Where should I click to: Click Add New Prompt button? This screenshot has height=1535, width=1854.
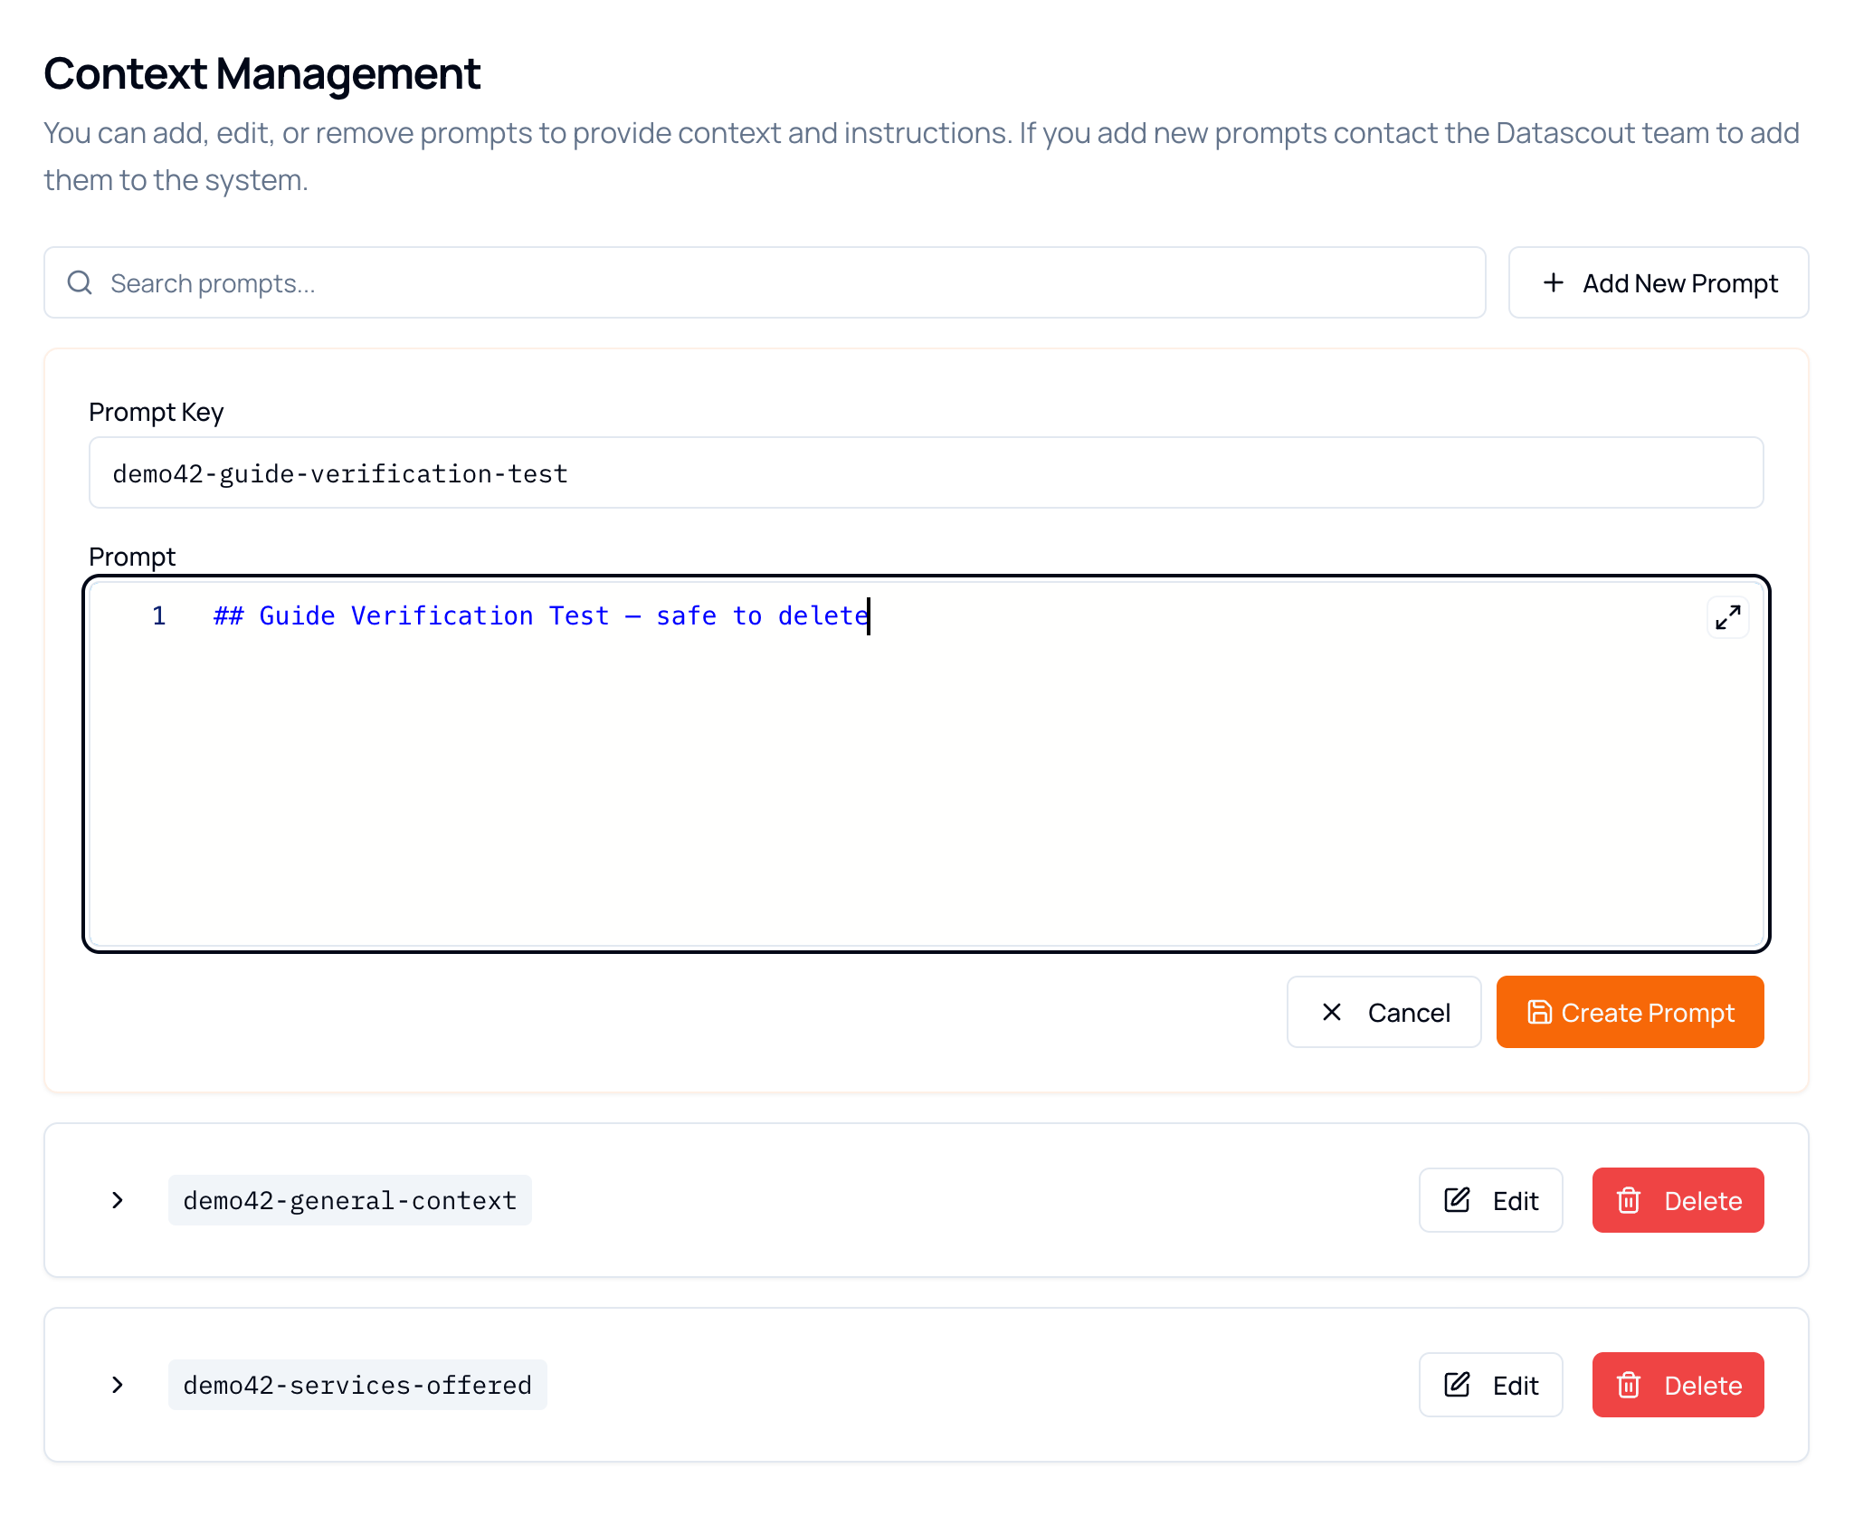pos(1658,282)
